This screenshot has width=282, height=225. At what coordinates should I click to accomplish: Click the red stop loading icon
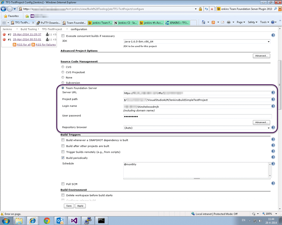tap(212, 9)
